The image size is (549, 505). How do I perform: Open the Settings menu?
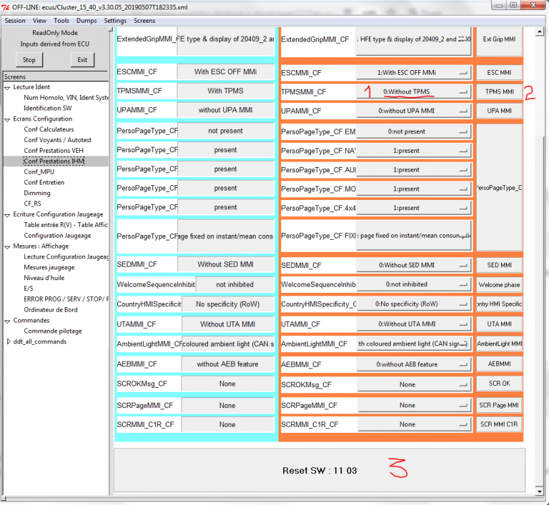pyautogui.click(x=115, y=21)
